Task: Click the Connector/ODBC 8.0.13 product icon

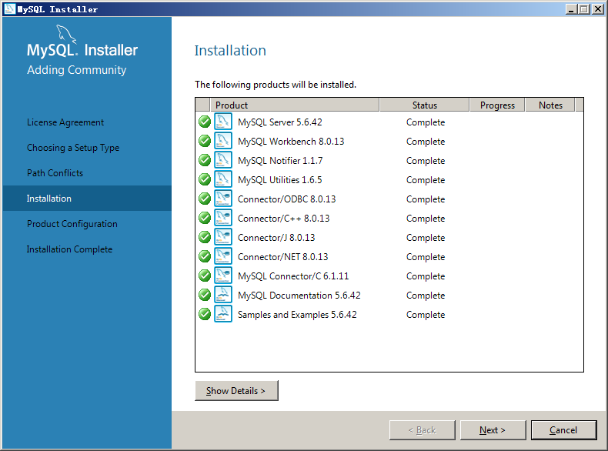Action: 223,199
